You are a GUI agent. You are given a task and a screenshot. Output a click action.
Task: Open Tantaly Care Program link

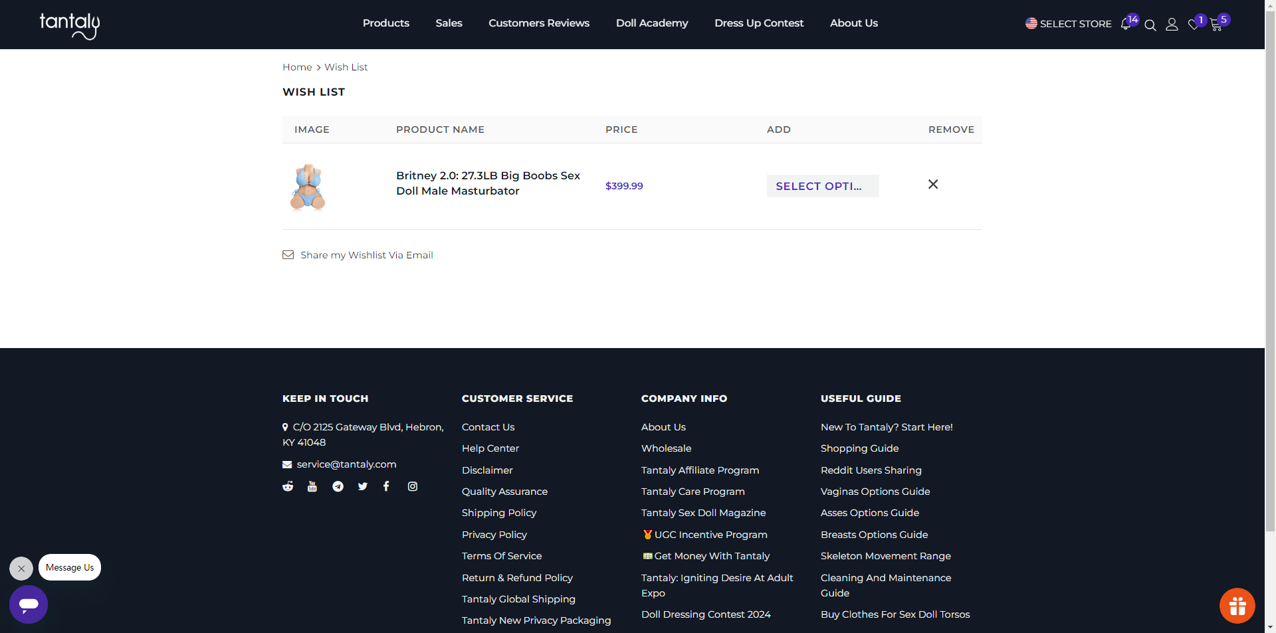692,492
